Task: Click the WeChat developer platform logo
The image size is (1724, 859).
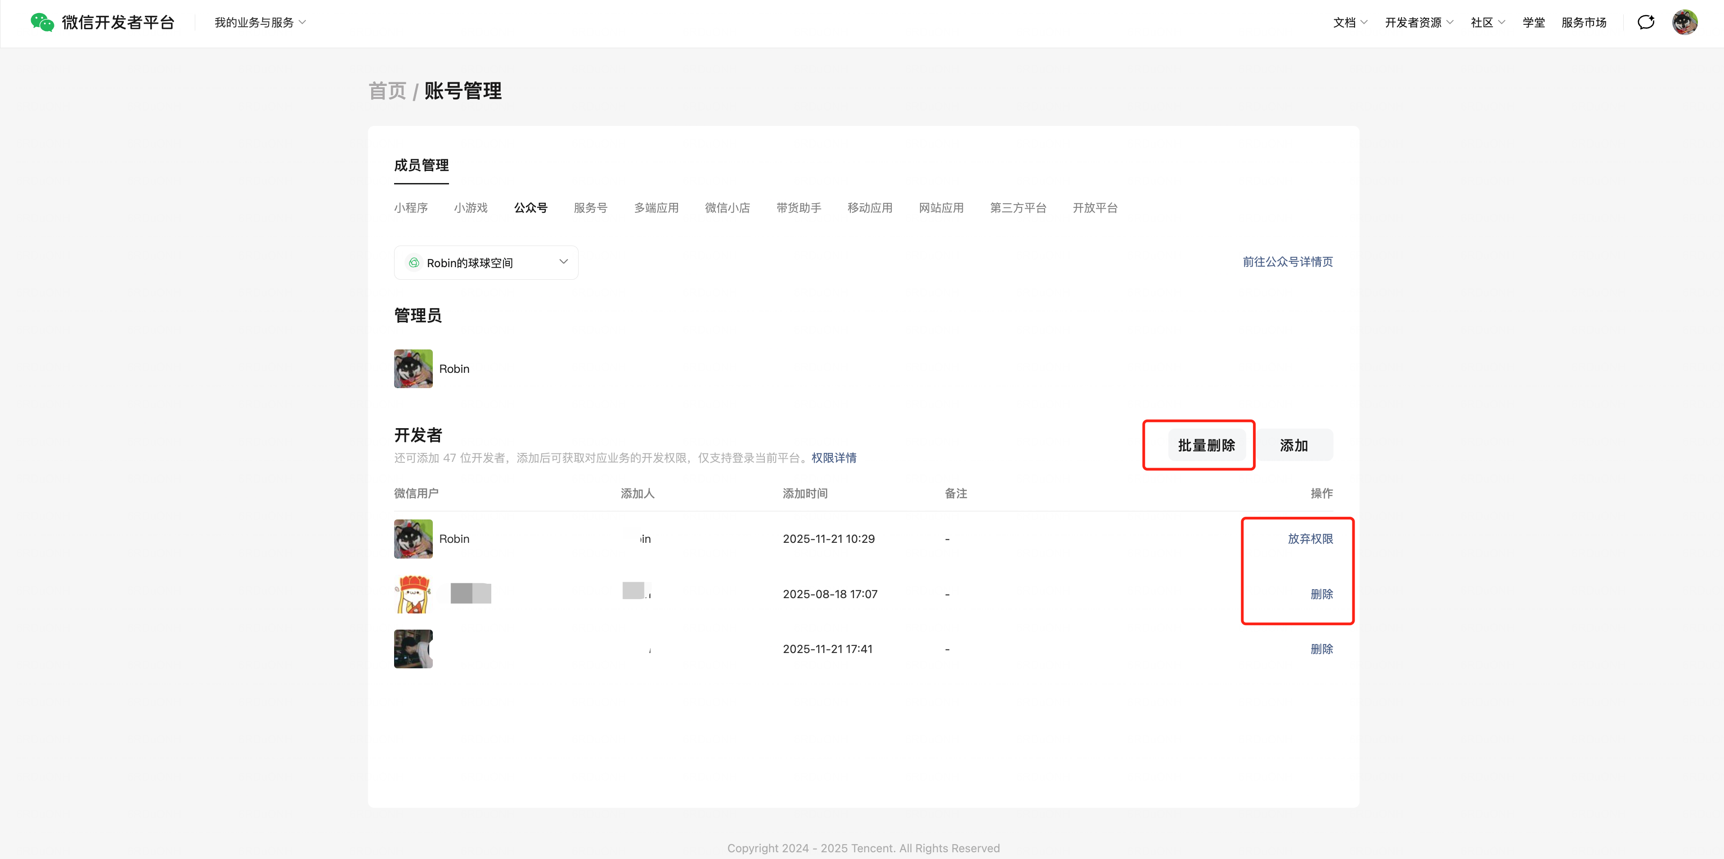Action: [42, 23]
